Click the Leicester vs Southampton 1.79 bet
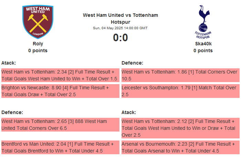This screenshot has width=241, height=158. point(180,91)
